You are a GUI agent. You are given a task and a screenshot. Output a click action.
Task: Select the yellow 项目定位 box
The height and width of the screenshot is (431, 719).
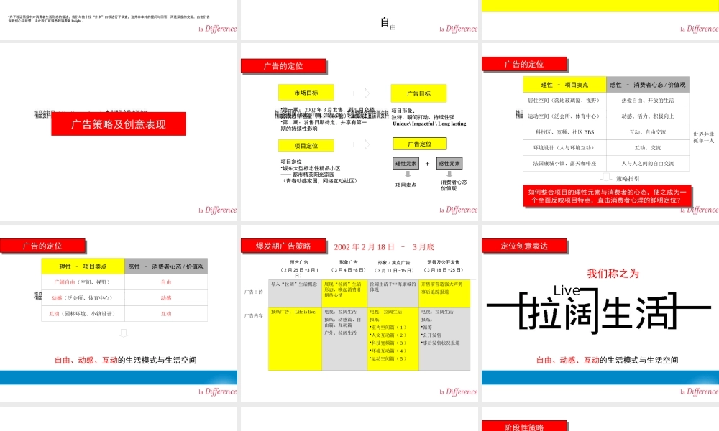pyautogui.click(x=306, y=146)
